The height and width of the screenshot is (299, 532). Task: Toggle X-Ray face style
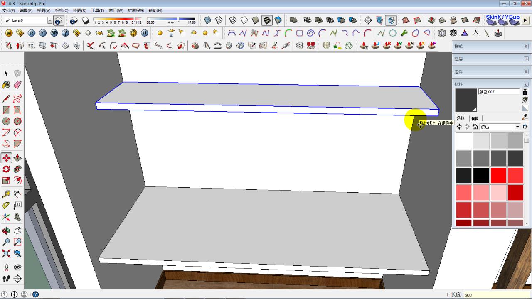pyautogui.click(x=207, y=20)
